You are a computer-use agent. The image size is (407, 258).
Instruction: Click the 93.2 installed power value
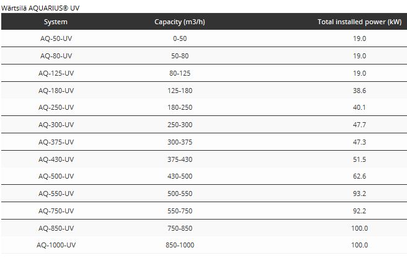(x=359, y=193)
